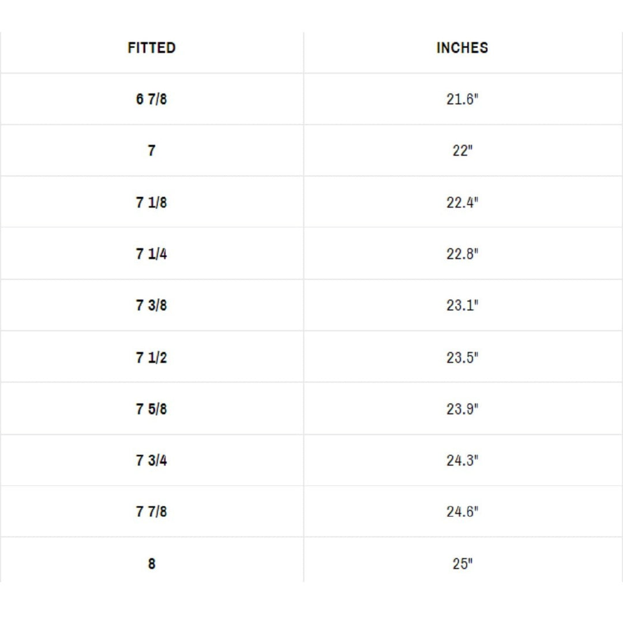This screenshot has width=623, height=623.
Task: Click the INCHES column header
Action: click(x=462, y=48)
